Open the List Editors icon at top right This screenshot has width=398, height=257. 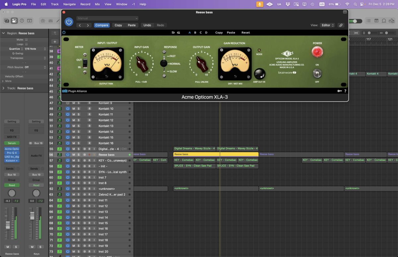368,21
